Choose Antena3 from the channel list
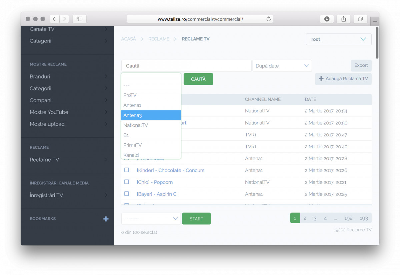The width and height of the screenshot is (400, 275). [x=151, y=115]
